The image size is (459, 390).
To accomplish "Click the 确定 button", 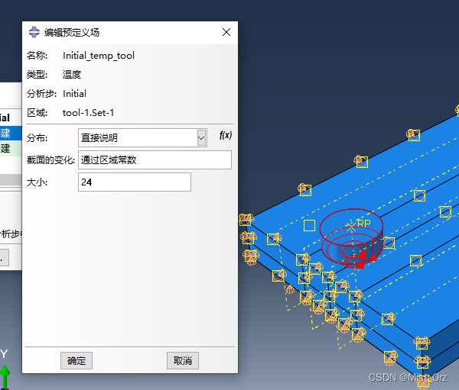I will pos(76,360).
